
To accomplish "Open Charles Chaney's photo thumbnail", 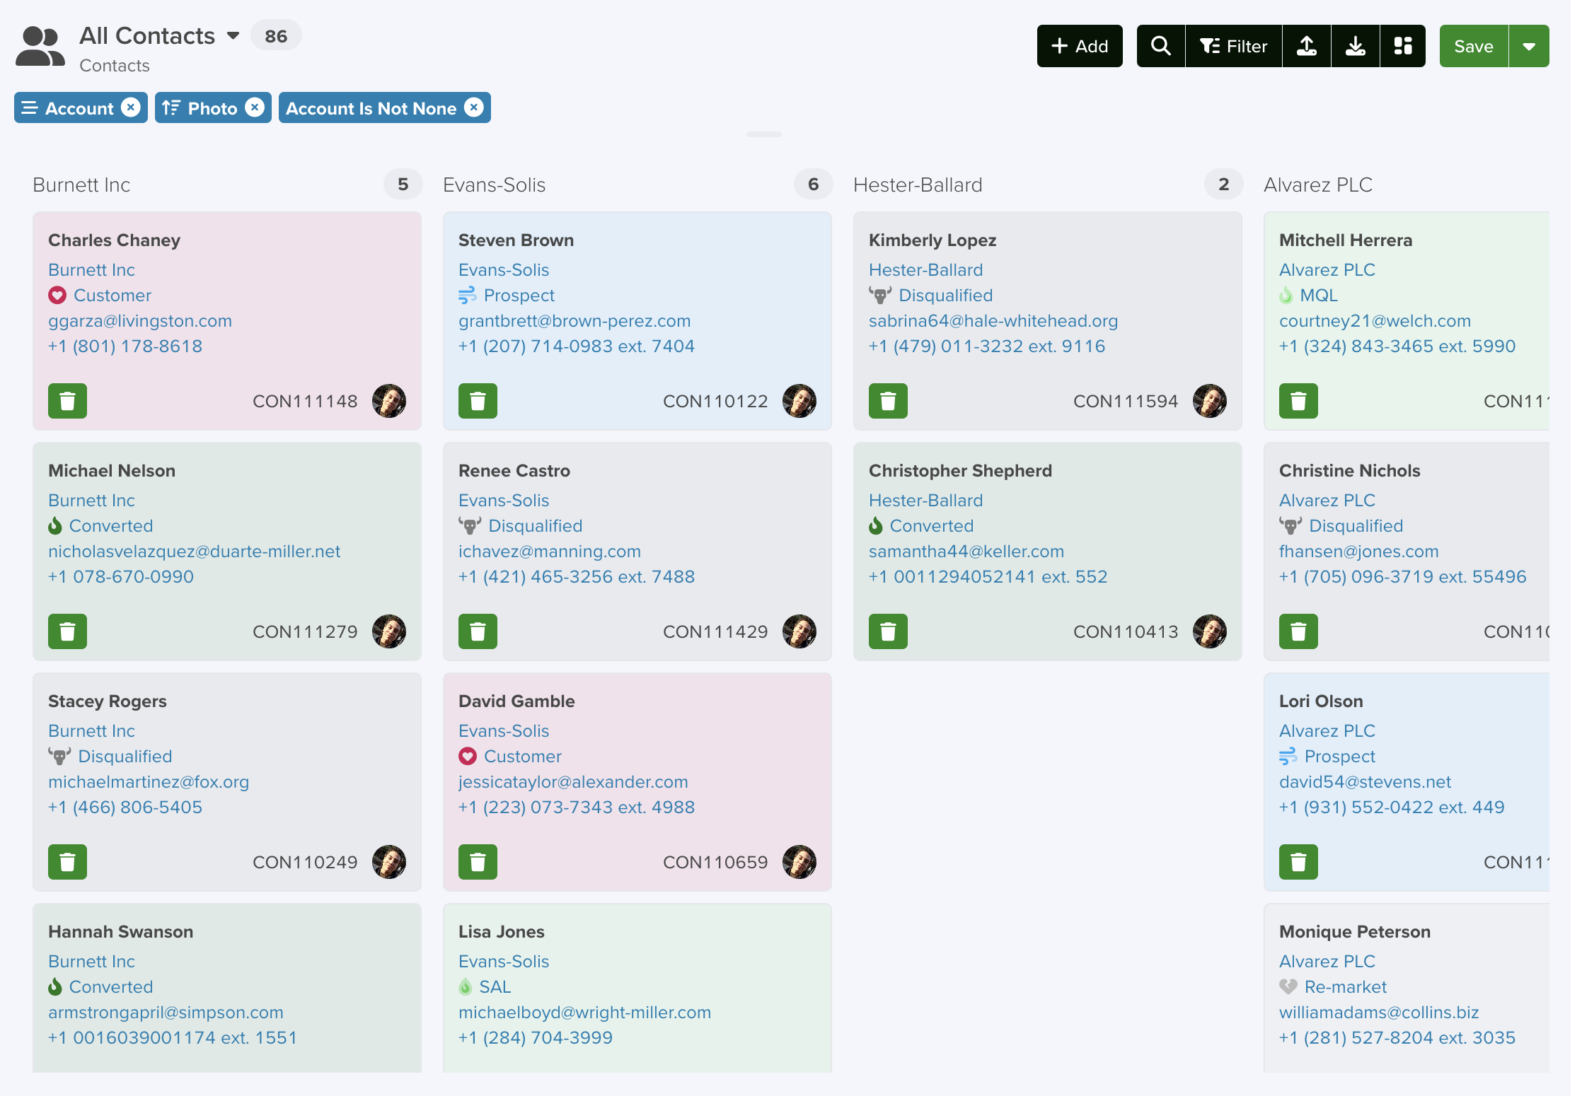I will coord(389,401).
